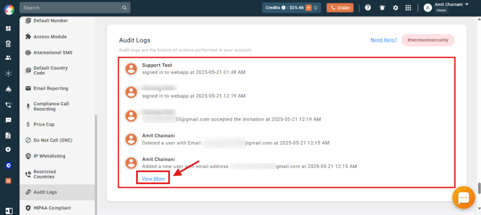Click the page scrollbar down arrow

479,208
